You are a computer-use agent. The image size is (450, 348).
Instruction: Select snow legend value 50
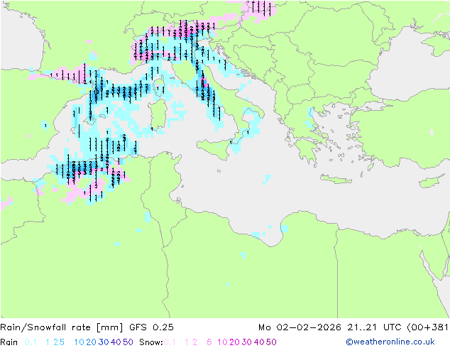(272, 342)
